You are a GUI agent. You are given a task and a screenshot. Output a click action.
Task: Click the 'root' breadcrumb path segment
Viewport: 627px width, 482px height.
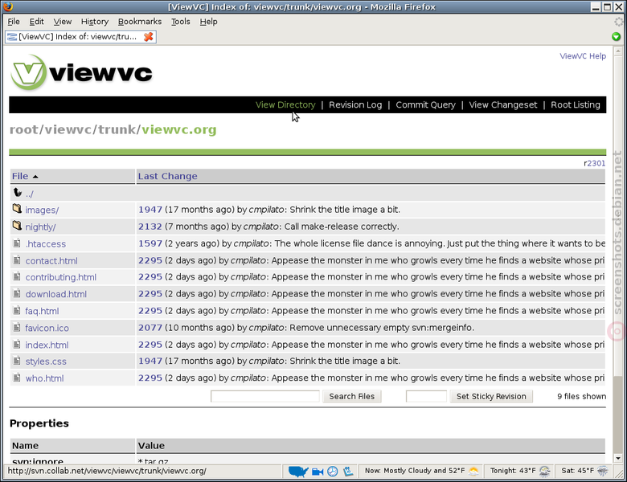tap(24, 129)
